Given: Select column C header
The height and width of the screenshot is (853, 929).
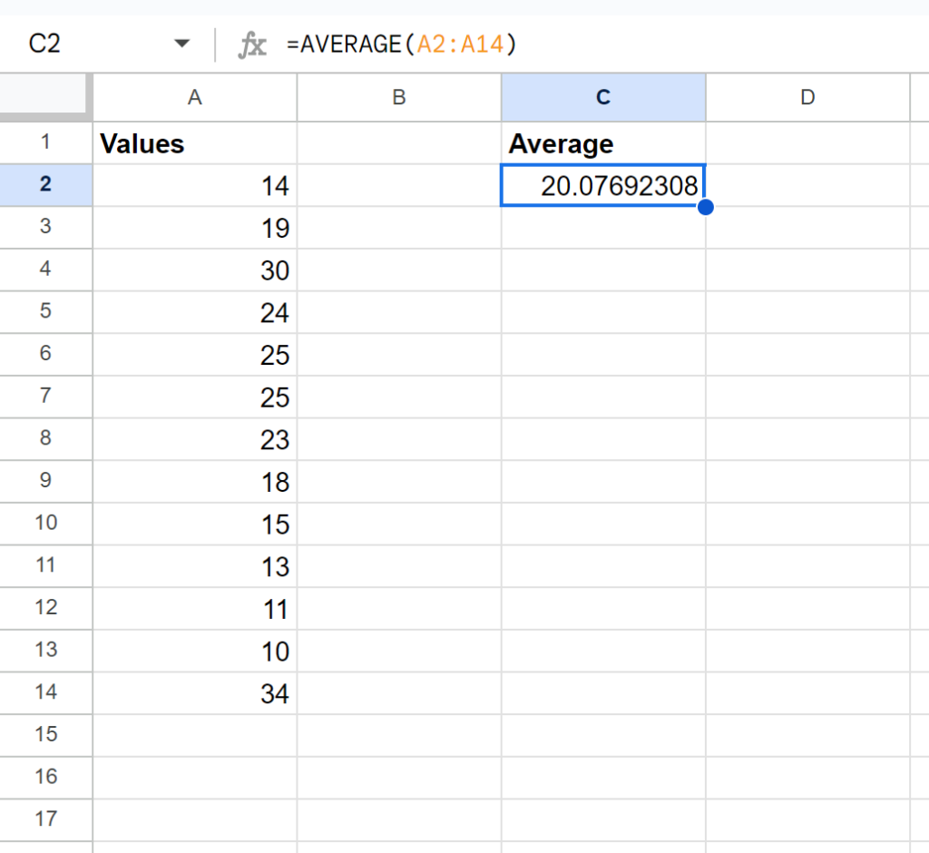Looking at the screenshot, I should (x=603, y=97).
